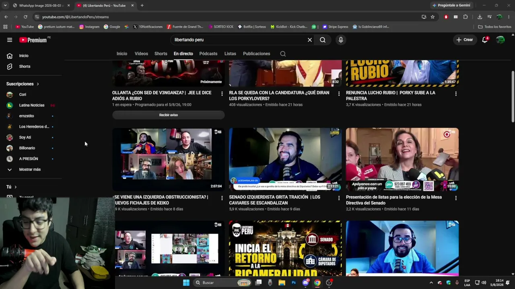Screen dimensions: 515x289
Task: Click the Windows taskbar Buscar field
Action: (223, 283)
